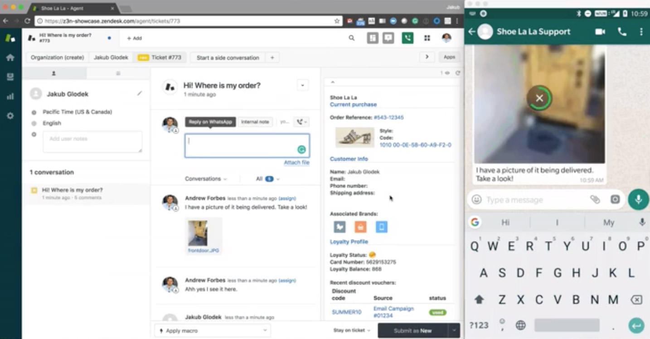Select Organization (create) tab
The width and height of the screenshot is (650, 339).
(x=58, y=58)
